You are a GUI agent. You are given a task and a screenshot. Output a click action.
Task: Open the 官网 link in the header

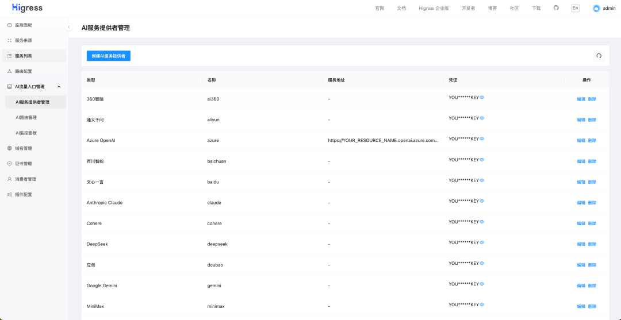point(379,8)
